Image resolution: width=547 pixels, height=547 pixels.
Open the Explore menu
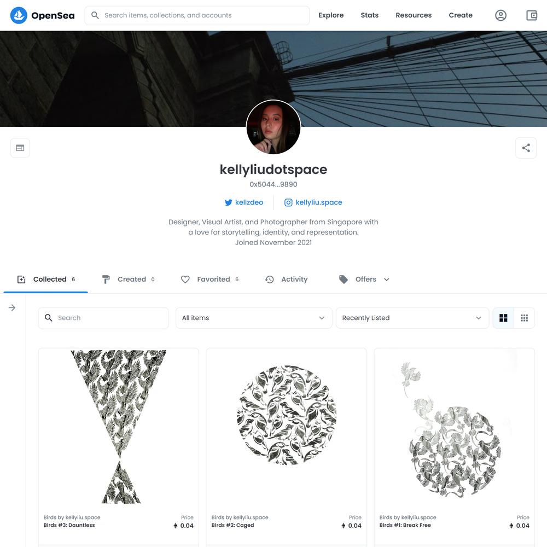(x=331, y=15)
